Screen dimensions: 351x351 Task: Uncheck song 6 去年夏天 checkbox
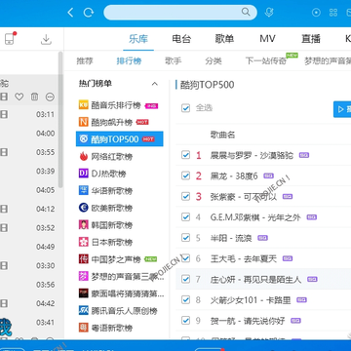(185, 258)
